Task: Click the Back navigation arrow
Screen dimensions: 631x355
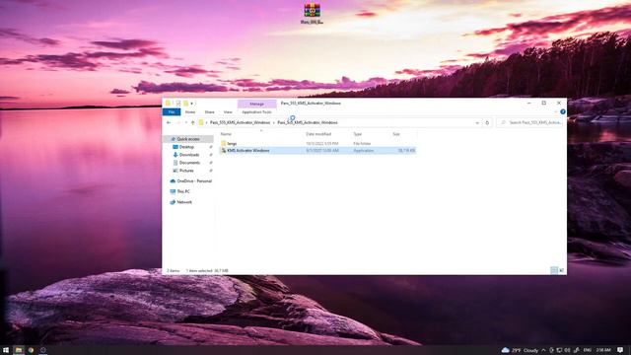Action: [169, 122]
